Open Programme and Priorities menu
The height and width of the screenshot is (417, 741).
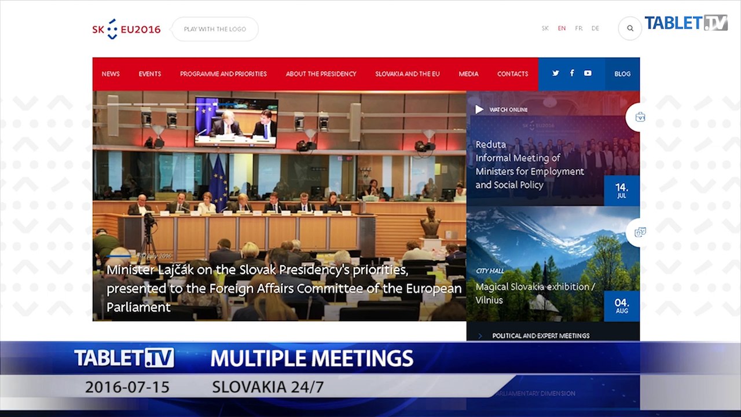tap(223, 74)
